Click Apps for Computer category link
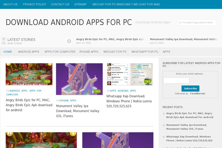The width and height of the screenshot is (222, 148). pyautogui.click(x=24, y=92)
